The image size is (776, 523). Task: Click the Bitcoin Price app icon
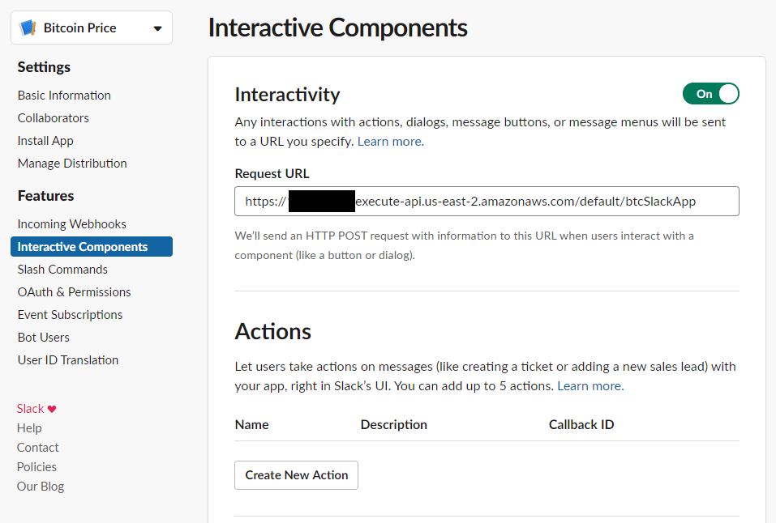[x=28, y=28]
